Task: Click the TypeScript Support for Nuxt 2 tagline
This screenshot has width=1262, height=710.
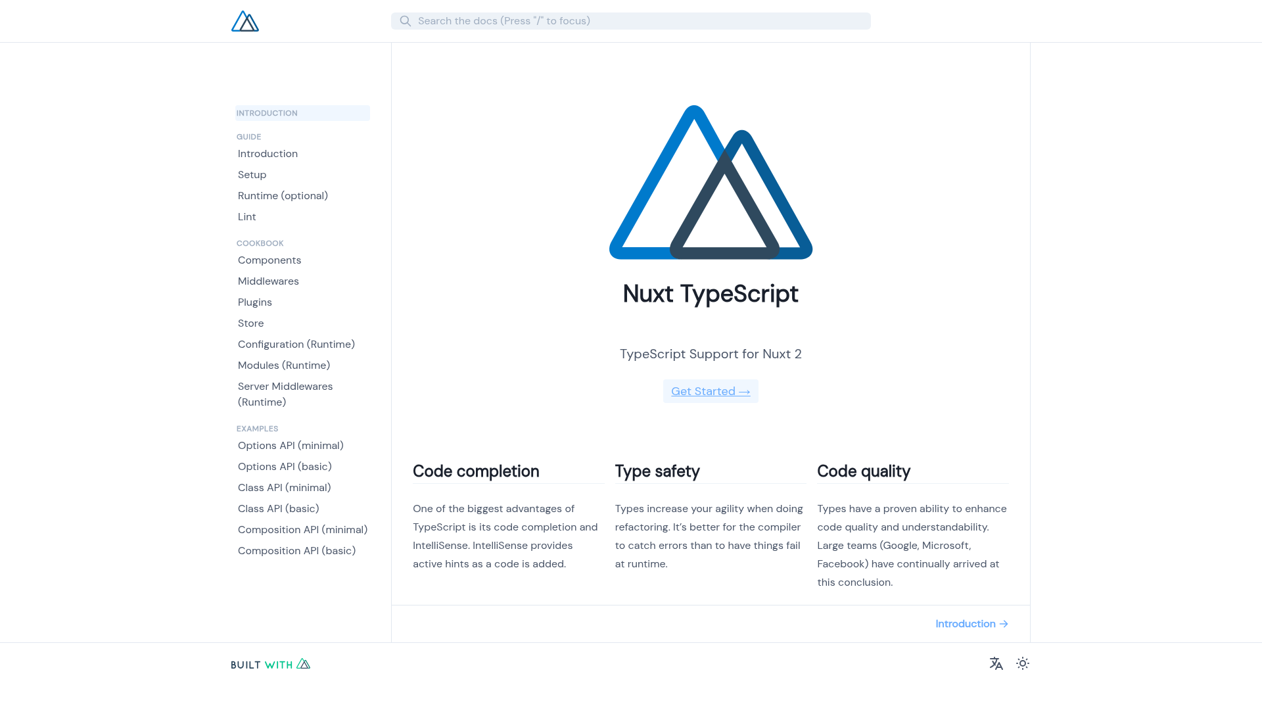Action: [711, 354]
